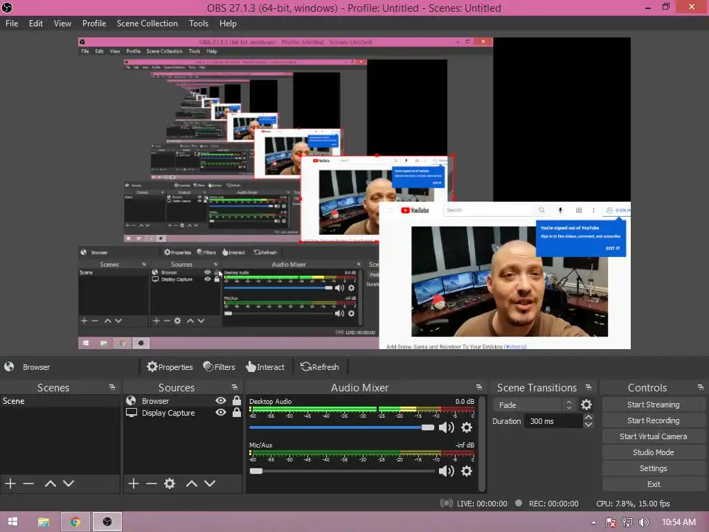Viewport: 709px width, 532px height.
Task: Undock the Sources panel
Action: [x=235, y=388]
